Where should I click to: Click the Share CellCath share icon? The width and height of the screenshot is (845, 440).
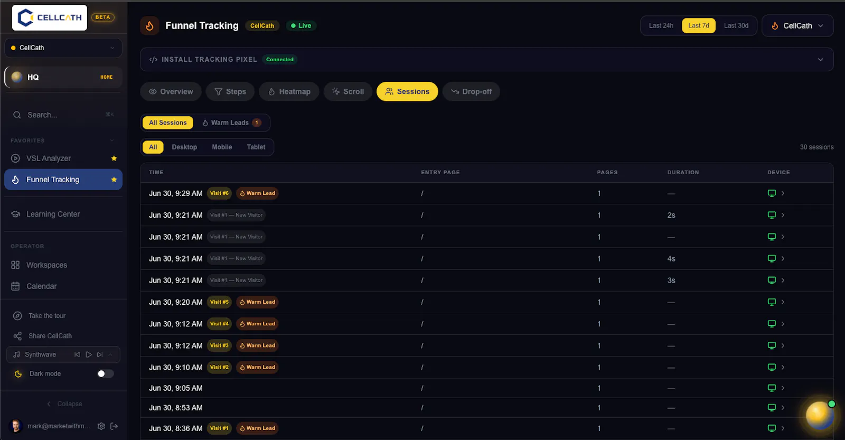point(17,336)
